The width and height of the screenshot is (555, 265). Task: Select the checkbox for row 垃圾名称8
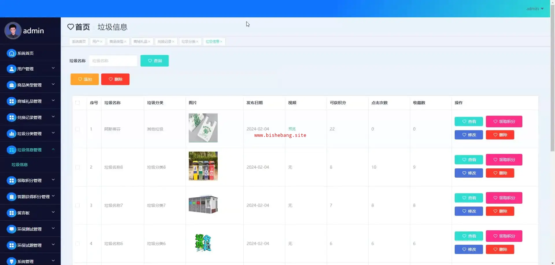tap(77, 167)
